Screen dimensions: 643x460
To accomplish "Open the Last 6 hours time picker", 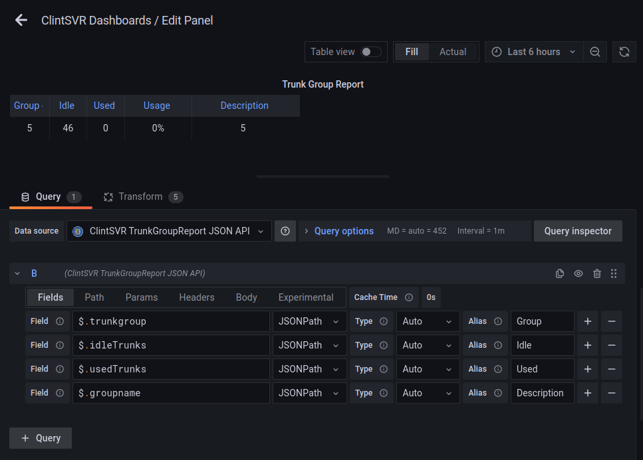I will [x=534, y=52].
